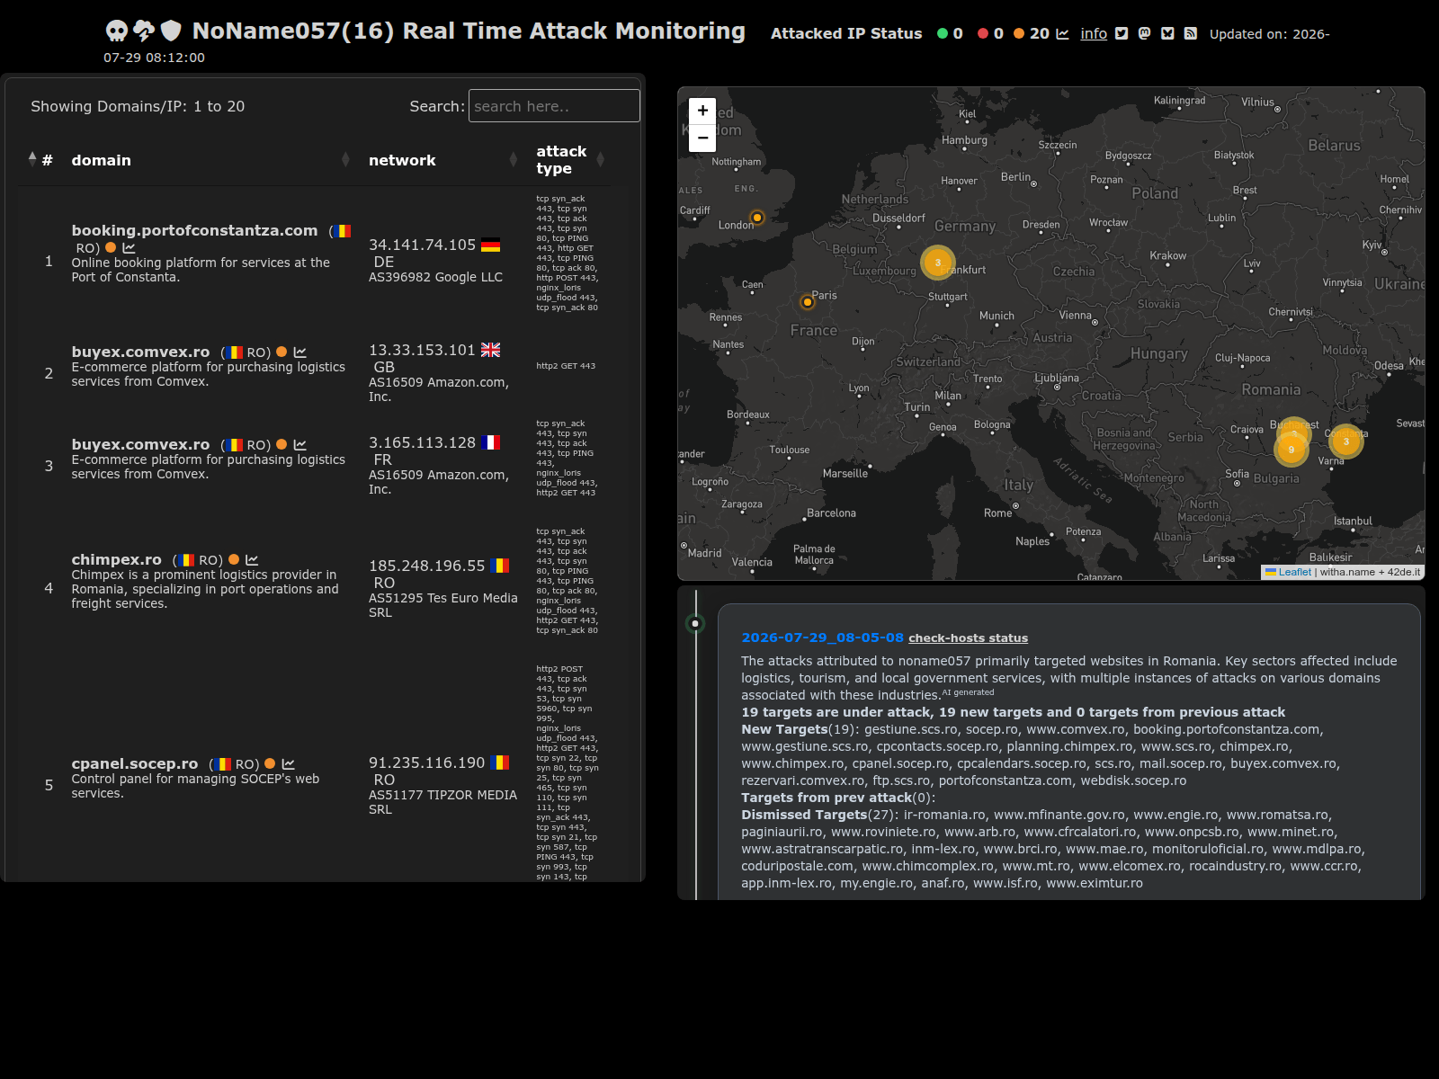1439x1079 pixels.
Task: Click the text AS51295 Tes Euro Media SRL
Action: tap(443, 605)
